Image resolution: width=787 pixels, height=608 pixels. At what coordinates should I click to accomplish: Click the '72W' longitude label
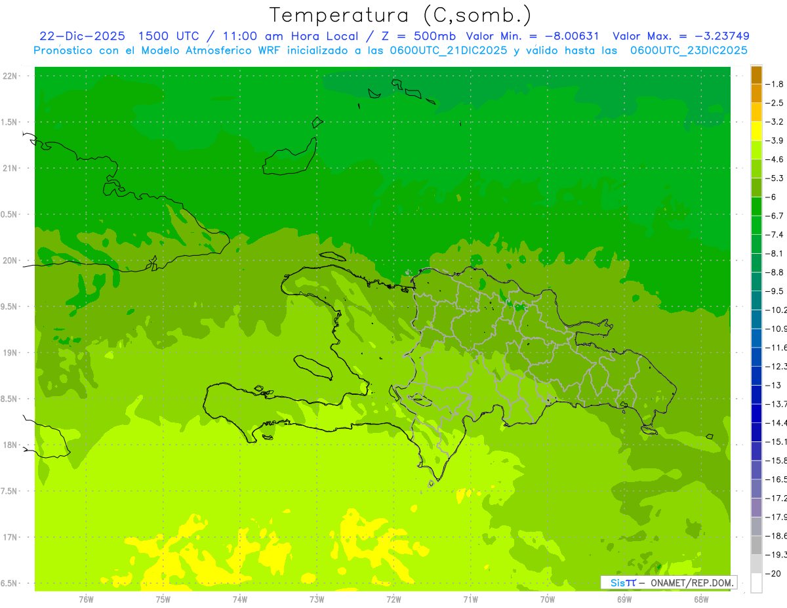pos(393,599)
